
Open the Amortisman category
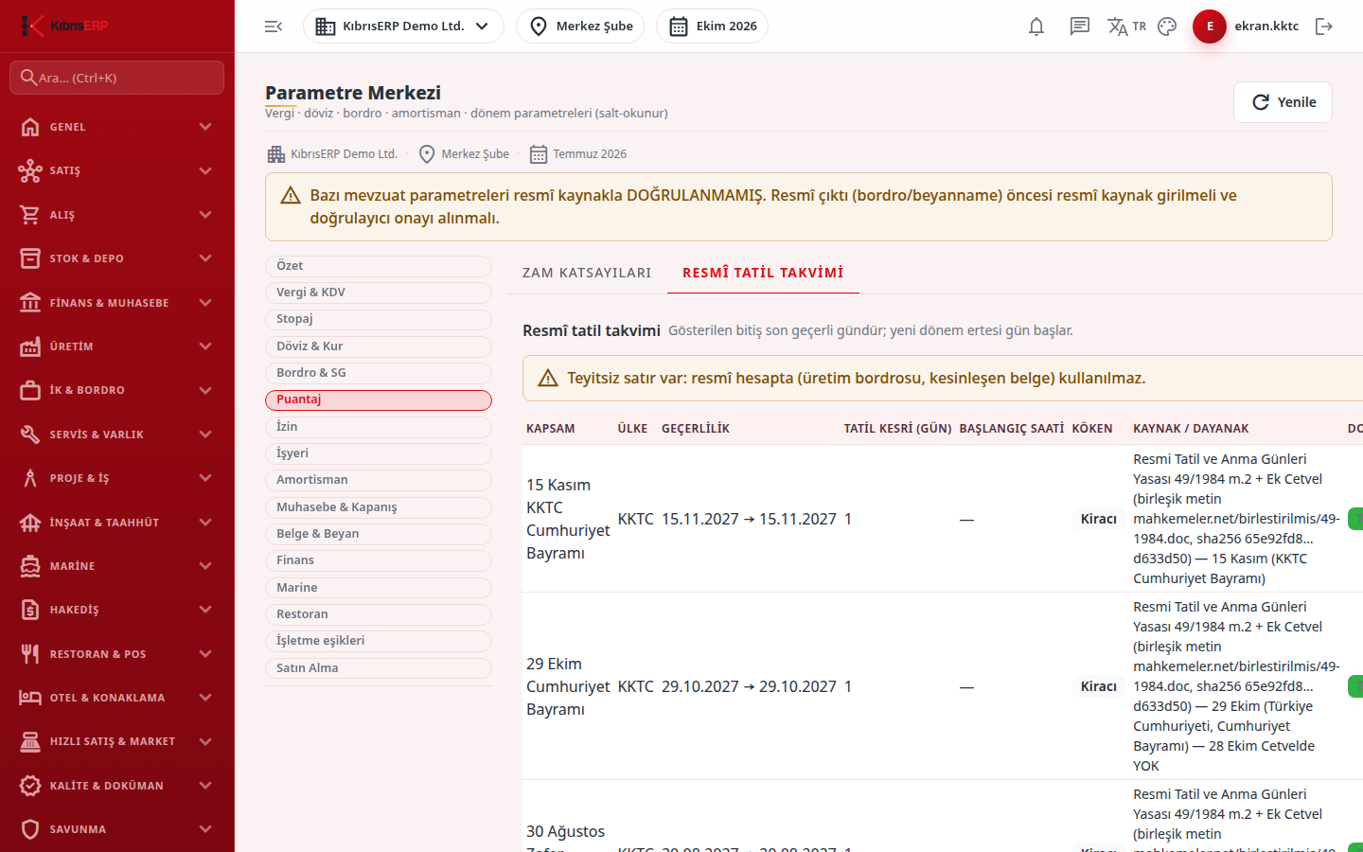click(379, 480)
